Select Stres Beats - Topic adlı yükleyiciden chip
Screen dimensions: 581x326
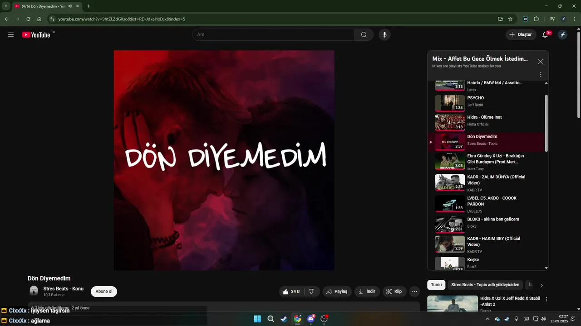[485, 285]
